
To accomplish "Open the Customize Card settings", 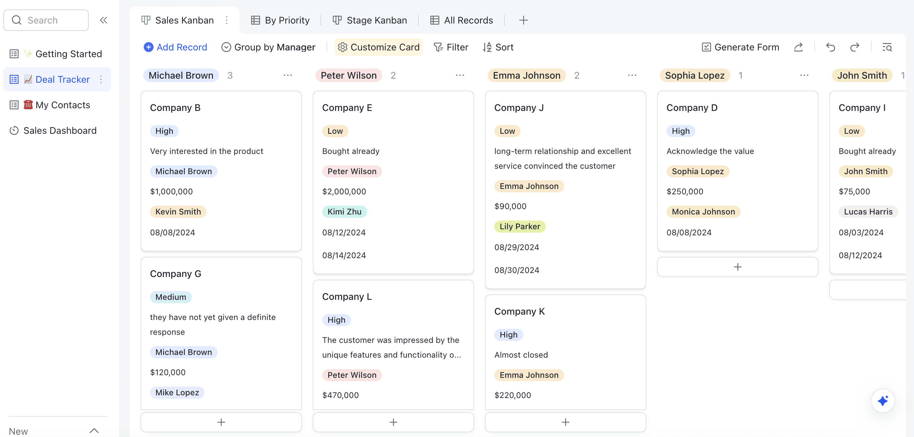I will pyautogui.click(x=379, y=47).
